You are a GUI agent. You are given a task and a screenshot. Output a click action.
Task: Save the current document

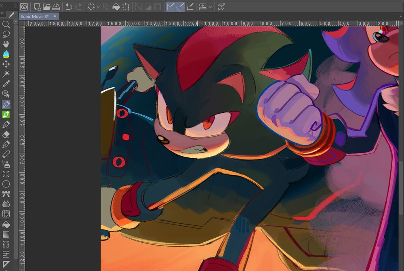point(56,7)
